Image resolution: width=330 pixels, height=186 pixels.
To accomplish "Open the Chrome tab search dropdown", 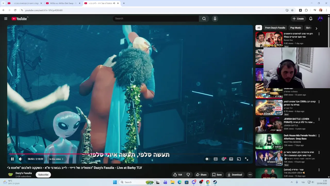I will tap(3, 3).
